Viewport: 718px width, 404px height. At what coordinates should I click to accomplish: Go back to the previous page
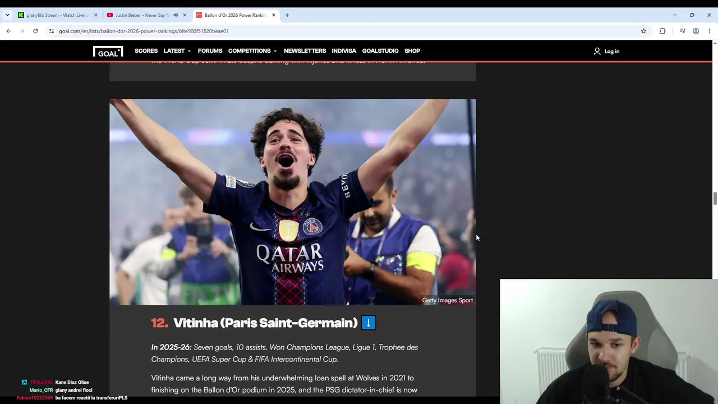coord(8,31)
